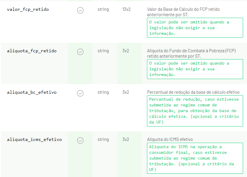Select the aliquota_fcp_retido field name
This screenshot has height=177, width=247.
32,51
